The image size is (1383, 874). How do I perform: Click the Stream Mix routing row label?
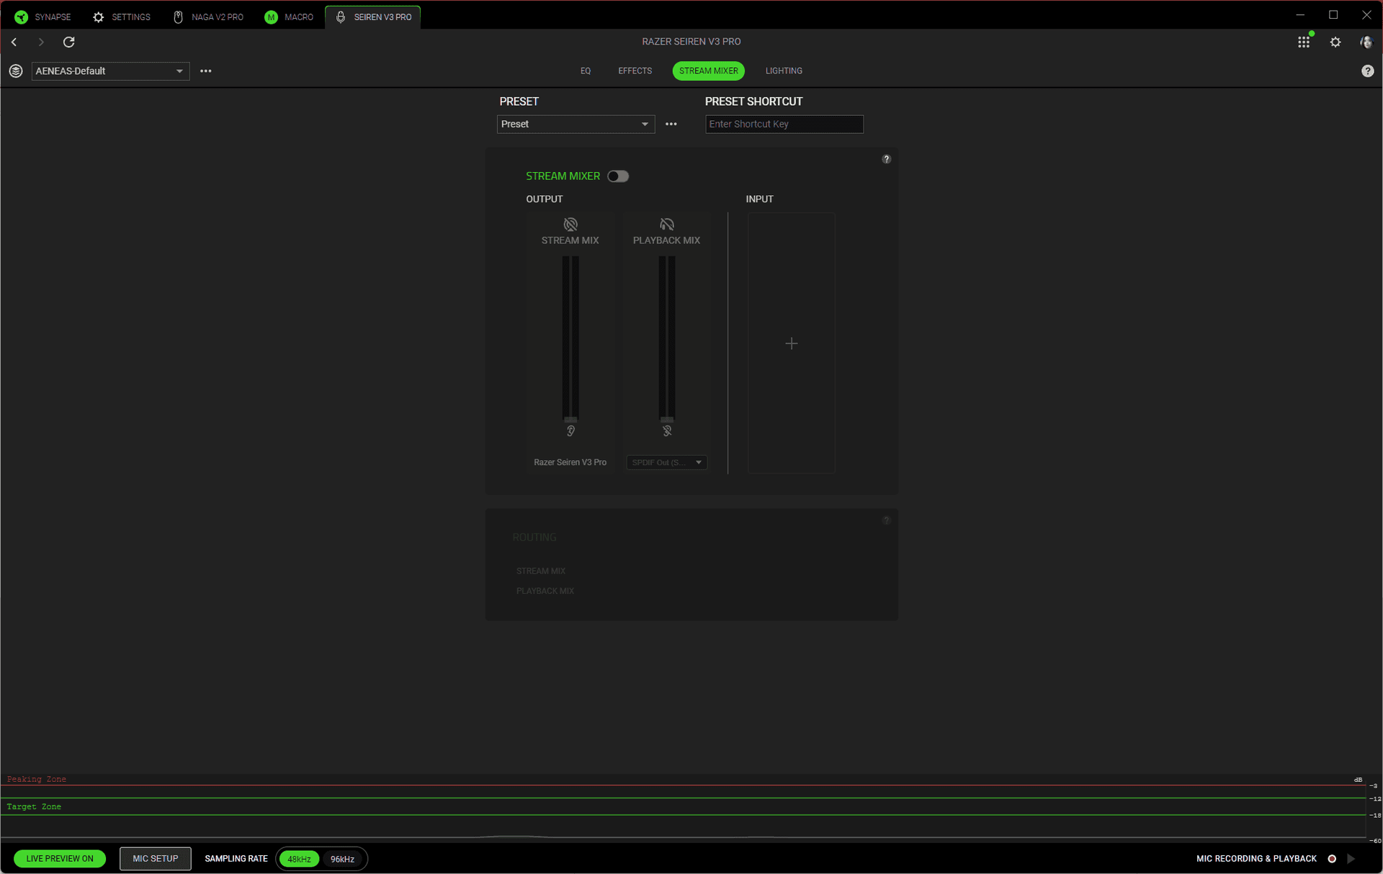click(541, 571)
